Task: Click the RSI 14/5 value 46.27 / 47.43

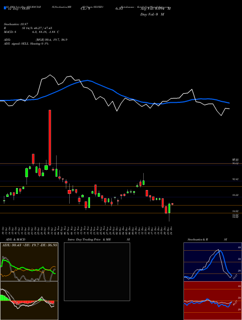Action: 42,28
